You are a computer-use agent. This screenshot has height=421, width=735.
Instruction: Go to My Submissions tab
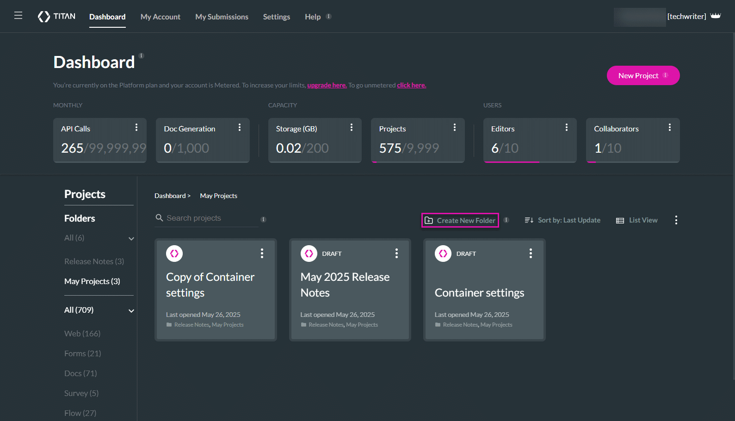[x=222, y=17]
